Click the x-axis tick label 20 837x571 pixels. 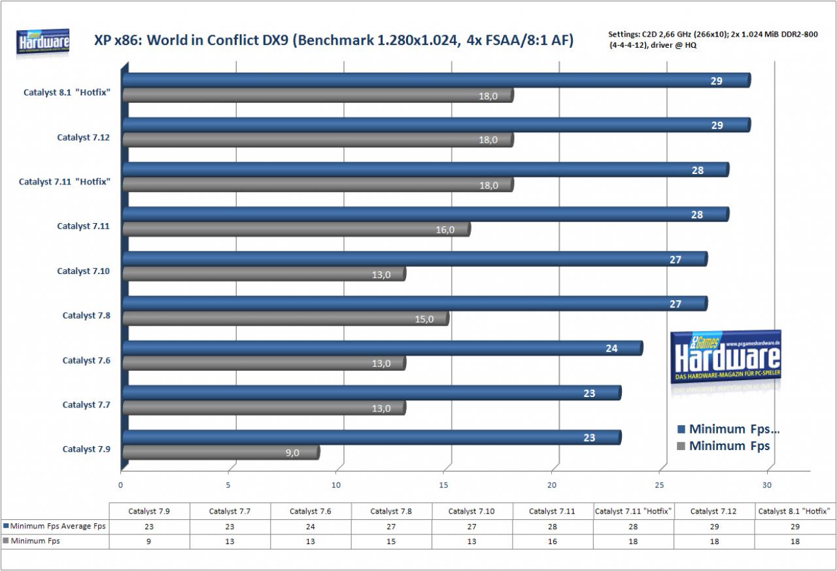click(552, 485)
